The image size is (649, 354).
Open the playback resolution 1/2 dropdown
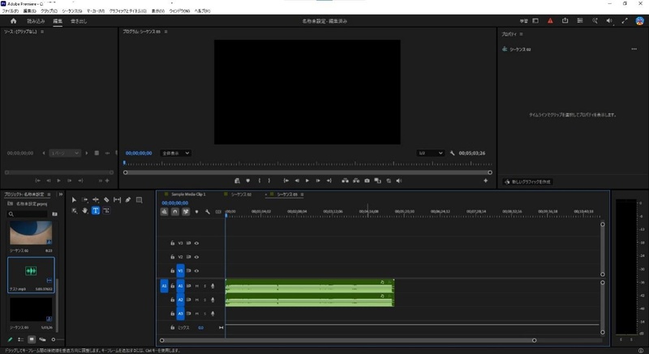431,153
